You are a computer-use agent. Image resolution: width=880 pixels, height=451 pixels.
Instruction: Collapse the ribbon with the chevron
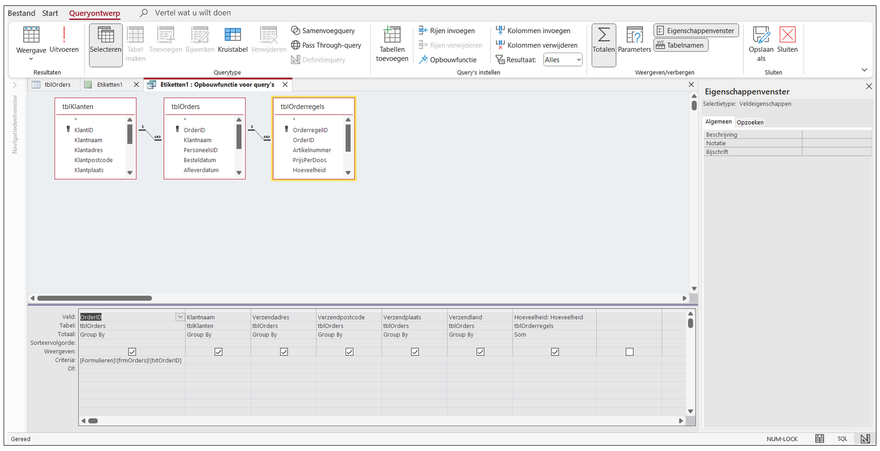(864, 70)
